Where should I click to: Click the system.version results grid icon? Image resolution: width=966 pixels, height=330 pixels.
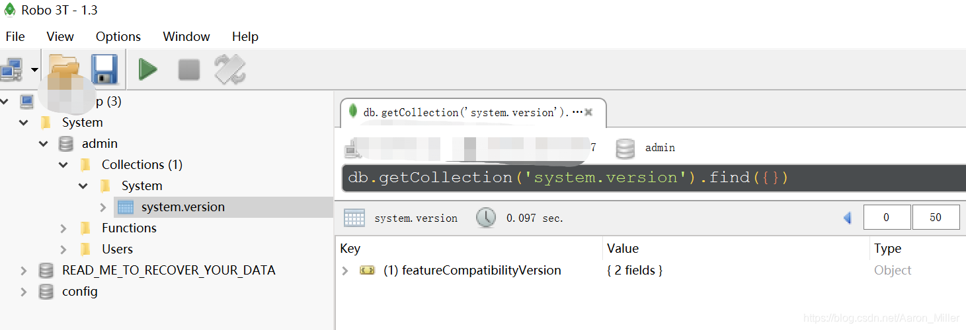(354, 218)
